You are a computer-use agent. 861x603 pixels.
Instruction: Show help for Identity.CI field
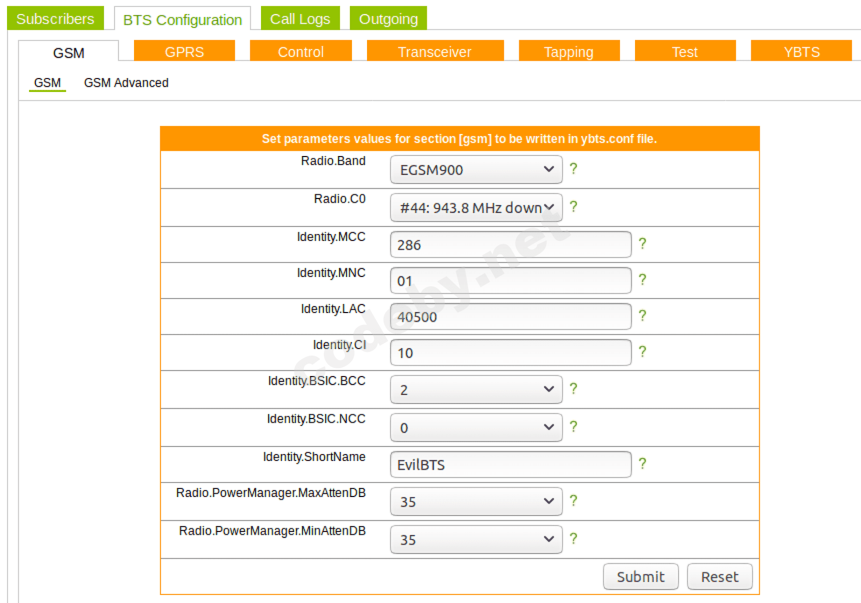[x=643, y=352]
